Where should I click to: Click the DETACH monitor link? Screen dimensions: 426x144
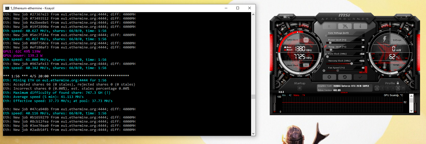point(344,92)
